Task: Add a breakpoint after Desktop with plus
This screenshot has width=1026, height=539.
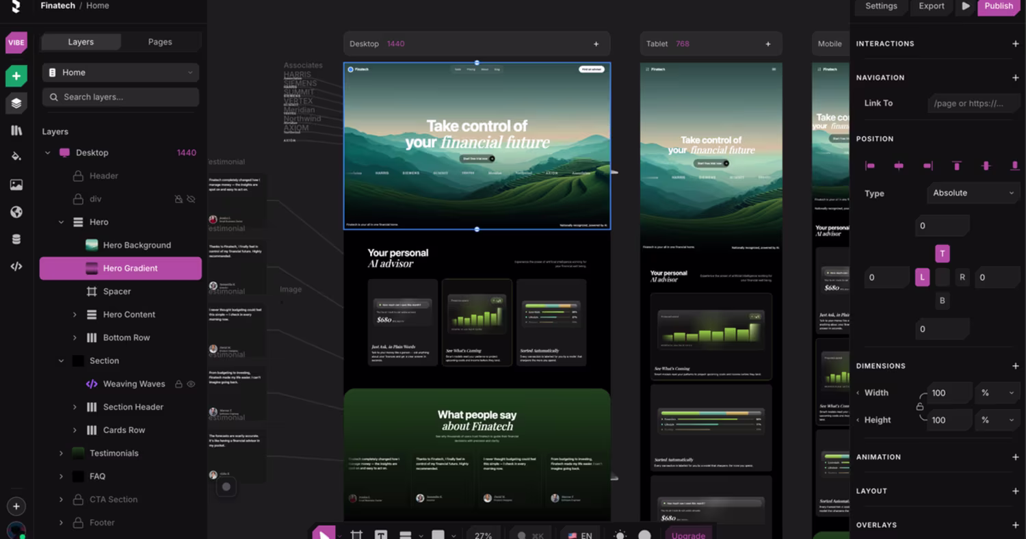Action: click(596, 44)
